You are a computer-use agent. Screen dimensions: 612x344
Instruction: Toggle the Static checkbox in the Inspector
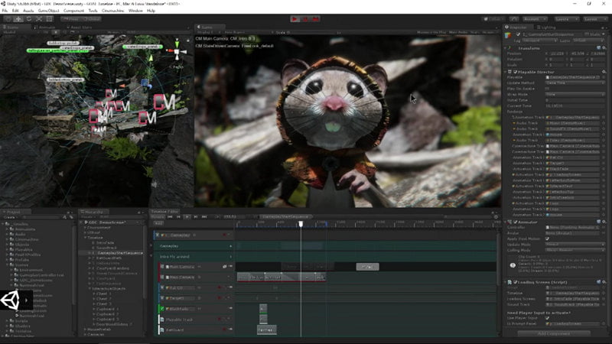point(587,34)
